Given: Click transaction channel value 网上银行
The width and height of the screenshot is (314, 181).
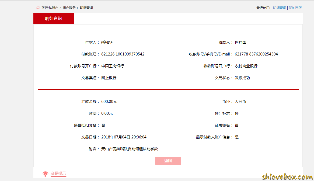Looking at the screenshot, I should click(x=109, y=78).
